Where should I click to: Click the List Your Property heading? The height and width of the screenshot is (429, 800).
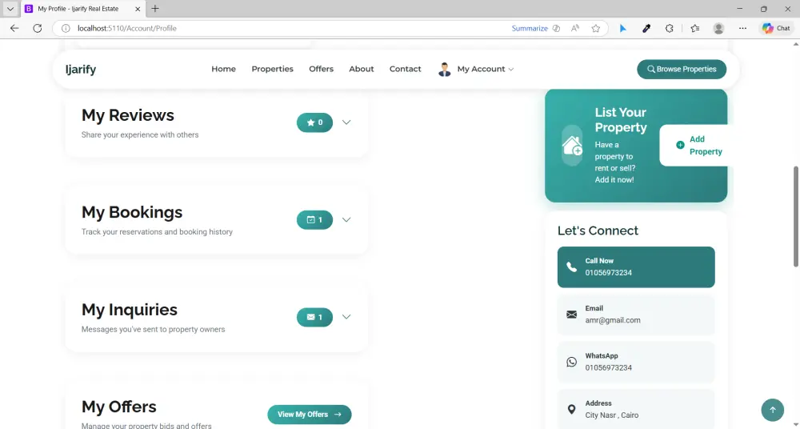(621, 120)
